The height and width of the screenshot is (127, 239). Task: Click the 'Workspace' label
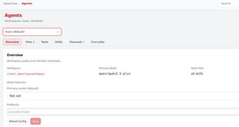point(13,68)
